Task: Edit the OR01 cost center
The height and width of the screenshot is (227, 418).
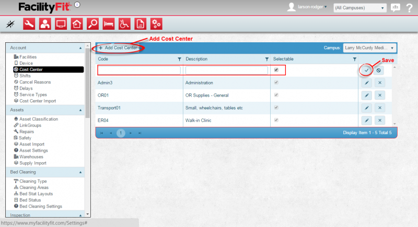Action: [367, 95]
